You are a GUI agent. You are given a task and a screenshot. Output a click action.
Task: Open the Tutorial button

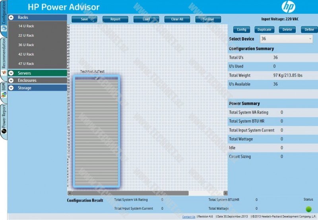pyautogui.click(x=208, y=19)
